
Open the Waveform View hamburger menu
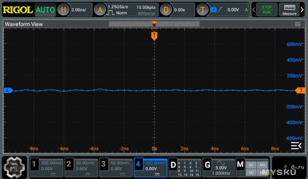(298, 24)
